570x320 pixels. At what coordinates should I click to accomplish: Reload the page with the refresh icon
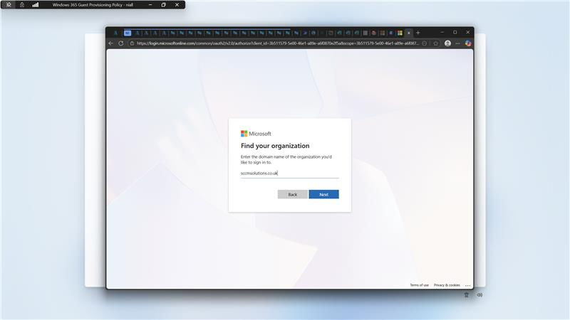click(121, 43)
